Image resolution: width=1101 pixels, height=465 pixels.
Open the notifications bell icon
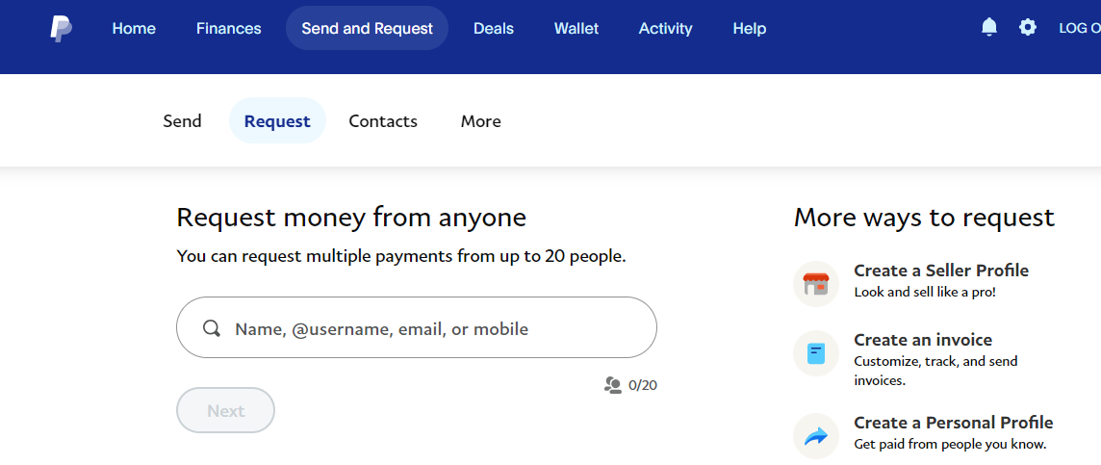pyautogui.click(x=988, y=27)
